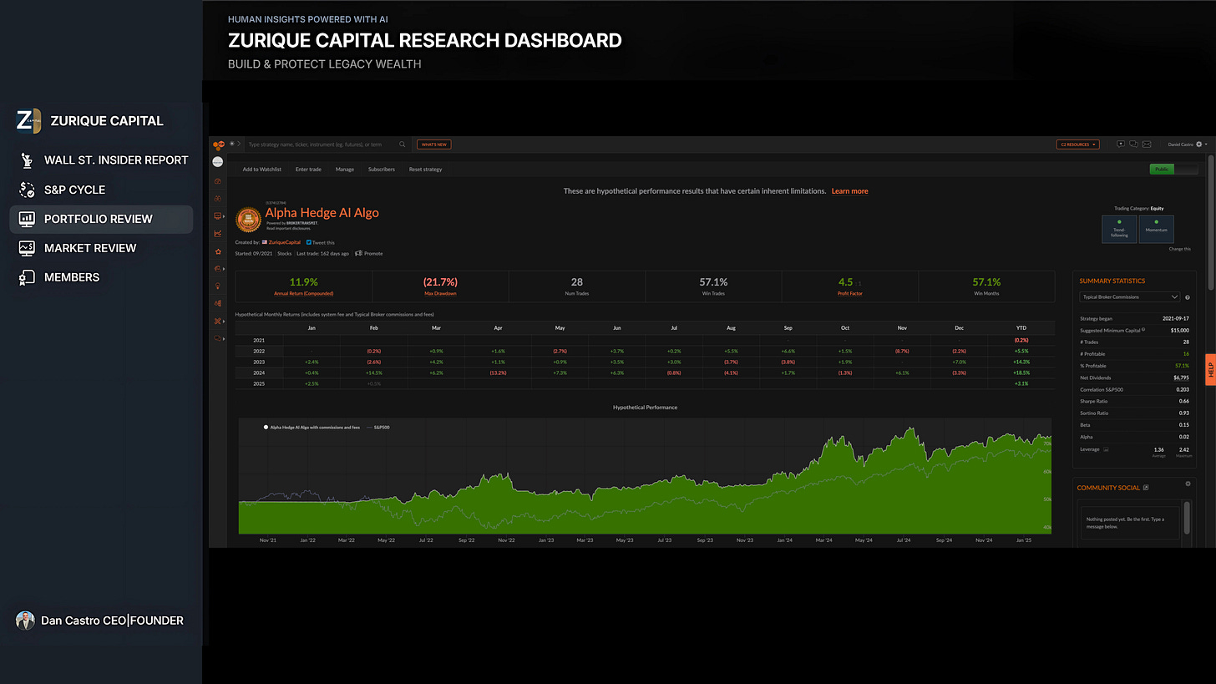Click Tweet this

point(320,242)
